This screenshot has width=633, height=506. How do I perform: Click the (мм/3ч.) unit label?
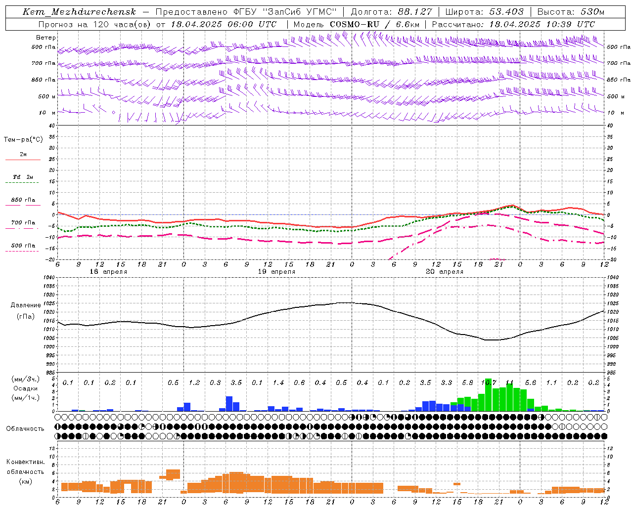(x=26, y=379)
